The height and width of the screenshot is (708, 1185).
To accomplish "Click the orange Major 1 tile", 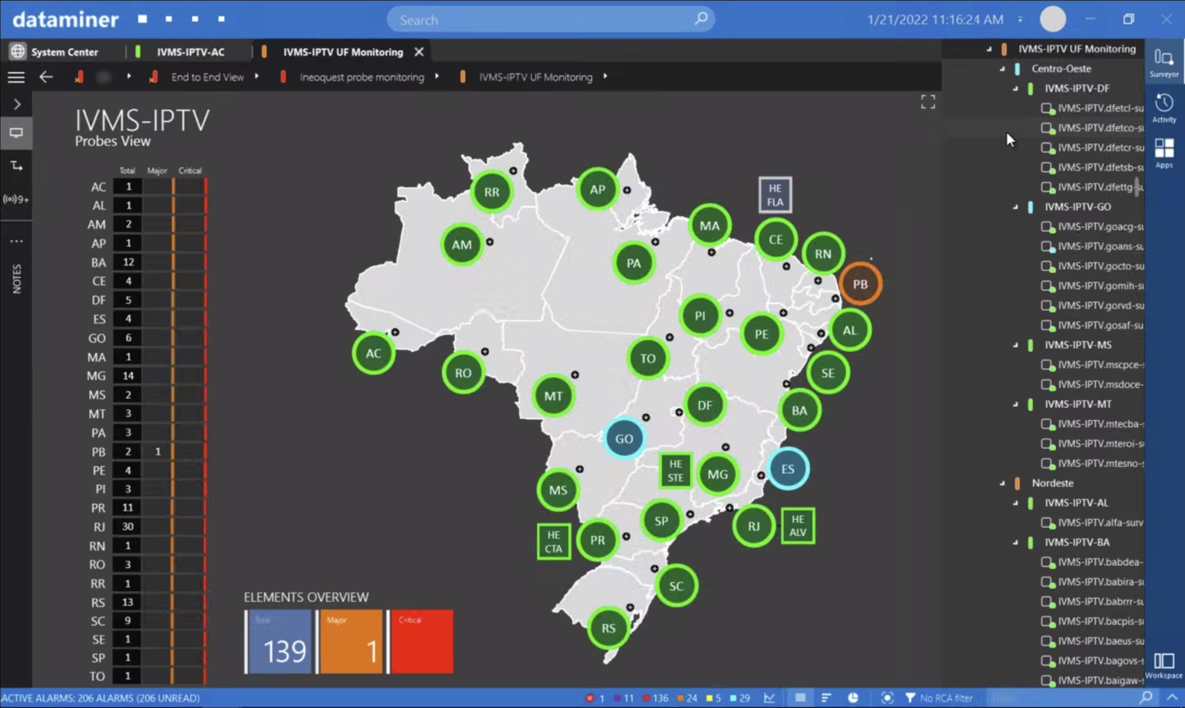I will [351, 641].
